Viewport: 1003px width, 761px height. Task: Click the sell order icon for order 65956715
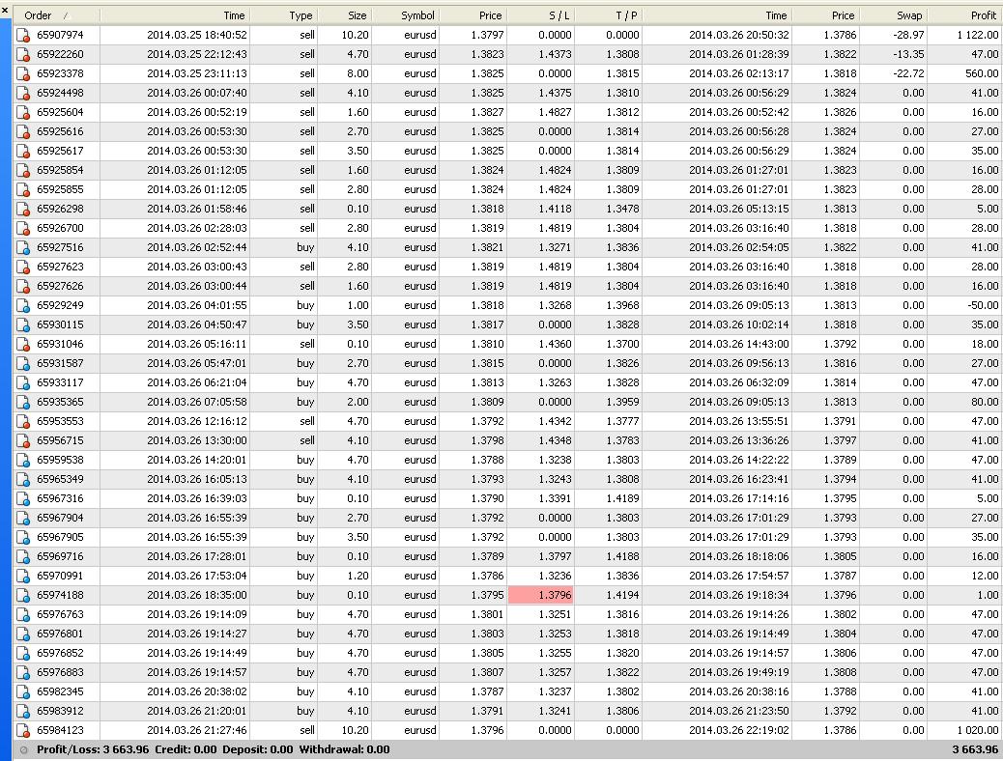pos(23,440)
